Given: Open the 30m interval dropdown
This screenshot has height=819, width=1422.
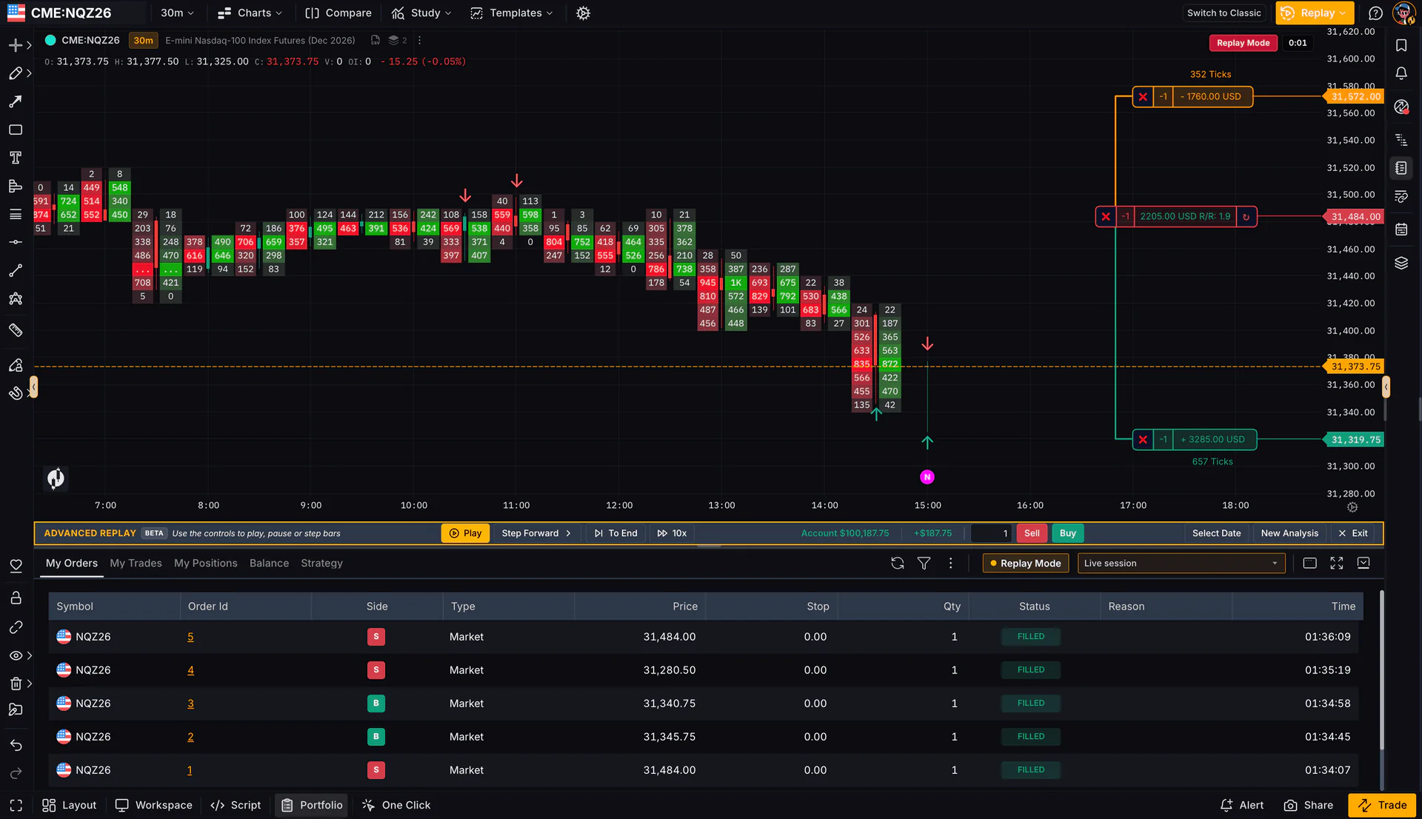Looking at the screenshot, I should tap(177, 13).
